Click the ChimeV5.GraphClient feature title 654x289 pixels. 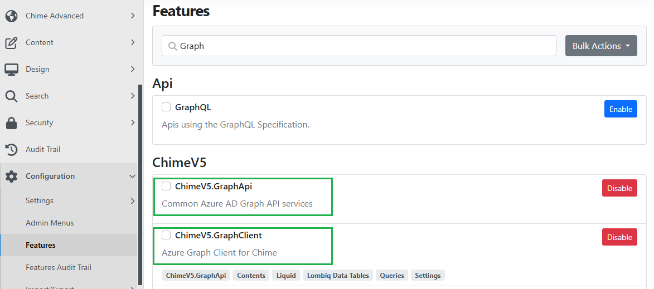point(219,236)
